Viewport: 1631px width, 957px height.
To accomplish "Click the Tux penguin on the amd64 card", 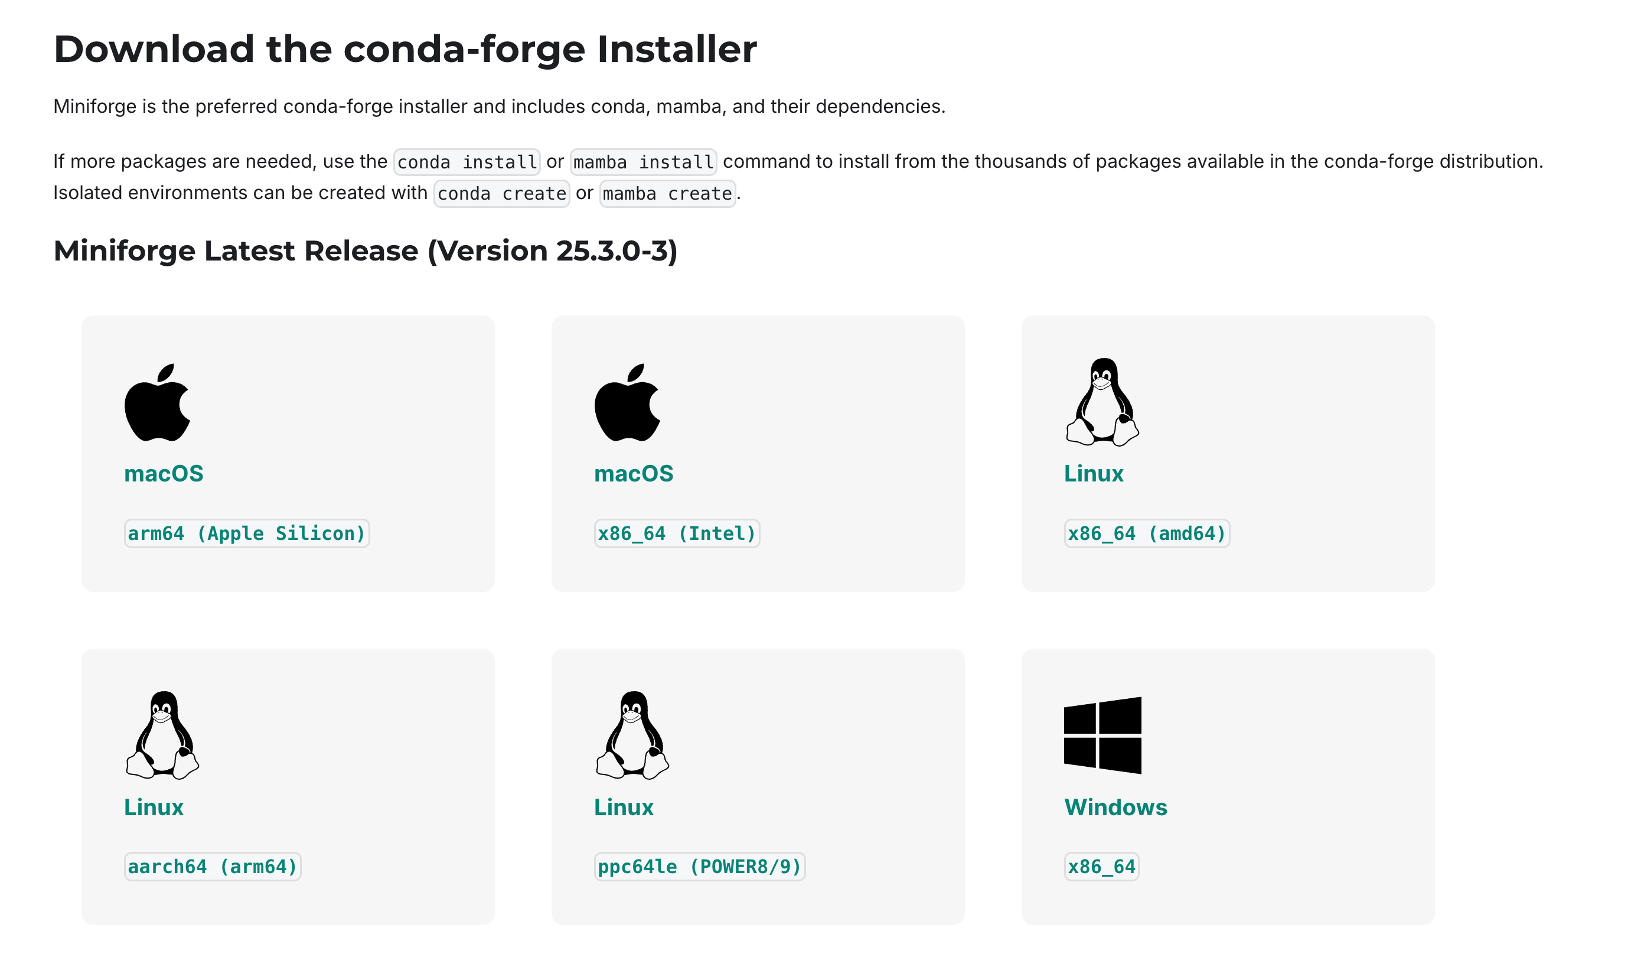I will coord(1103,402).
